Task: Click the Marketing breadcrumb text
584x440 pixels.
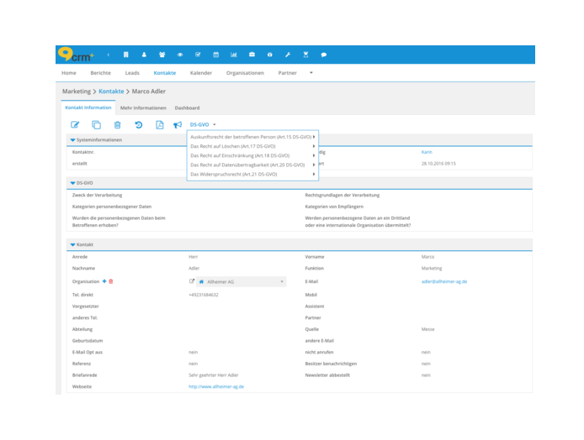Action: click(x=77, y=91)
